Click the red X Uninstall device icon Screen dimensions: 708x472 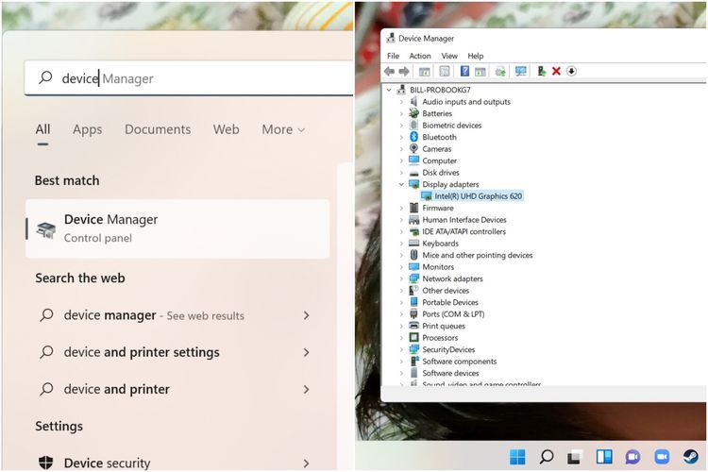click(x=556, y=71)
